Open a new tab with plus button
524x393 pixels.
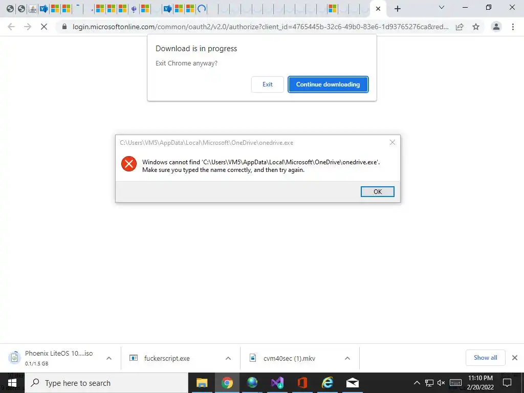pyautogui.click(x=397, y=9)
